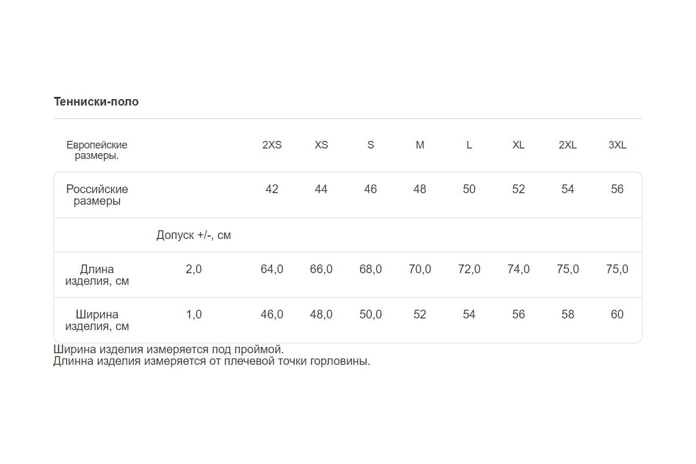Click the 74,0 length cell for XL
This screenshot has width=696, height=464.
point(519,269)
